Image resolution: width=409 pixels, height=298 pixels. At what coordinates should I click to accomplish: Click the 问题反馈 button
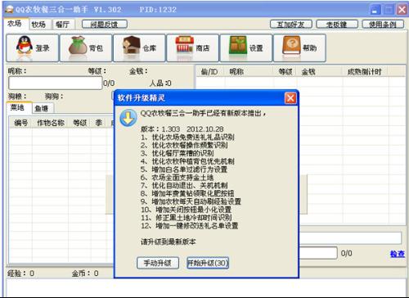tap(105, 25)
